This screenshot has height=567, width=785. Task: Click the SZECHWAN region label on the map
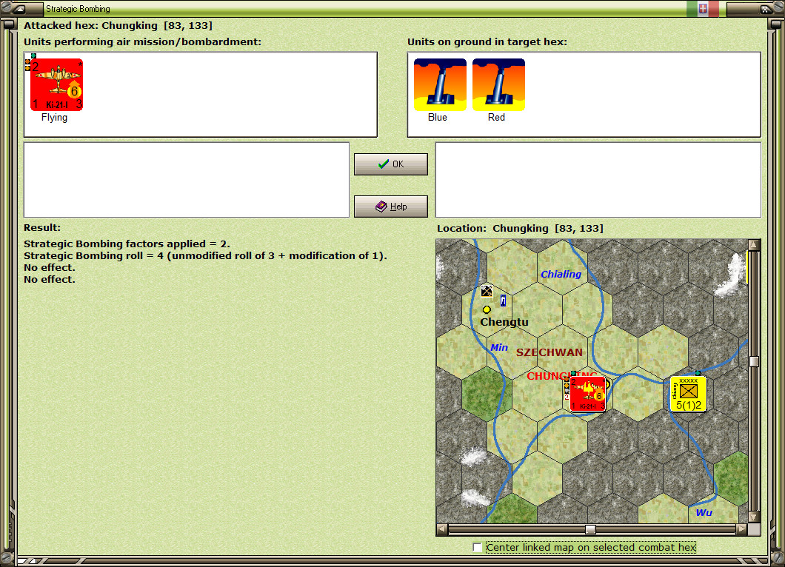click(549, 352)
